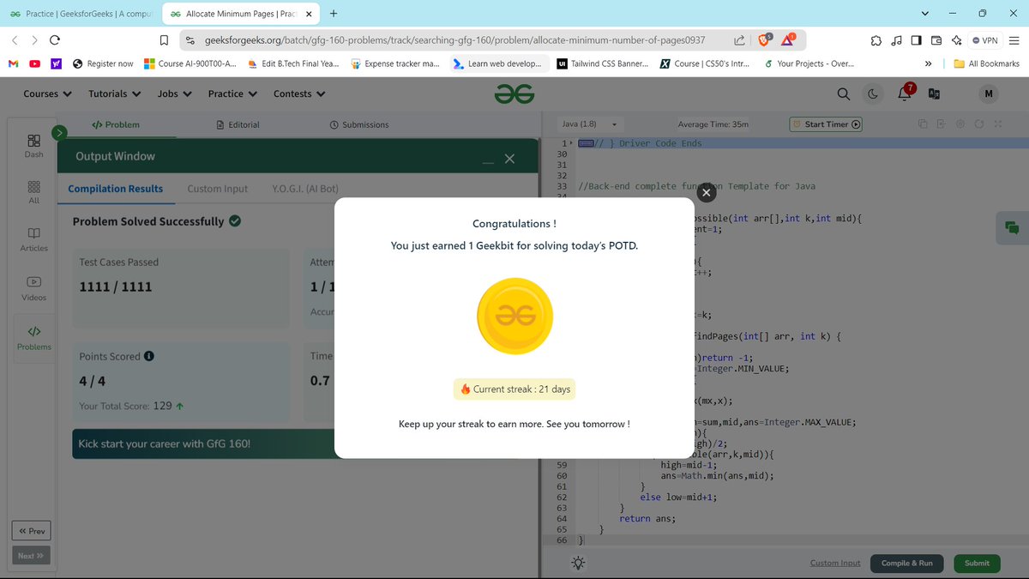Image resolution: width=1029 pixels, height=579 pixels.
Task: Open the Register now bookmark
Action: point(103,63)
